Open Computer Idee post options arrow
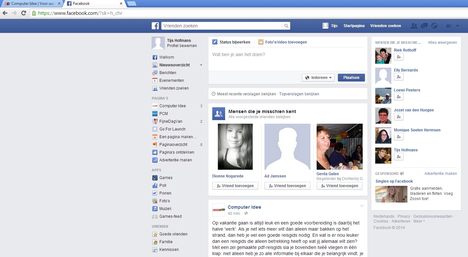 point(362,206)
